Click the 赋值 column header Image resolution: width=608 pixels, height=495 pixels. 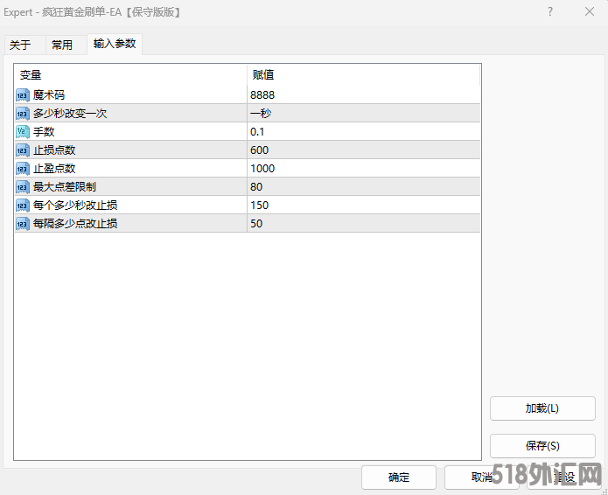tap(363, 75)
